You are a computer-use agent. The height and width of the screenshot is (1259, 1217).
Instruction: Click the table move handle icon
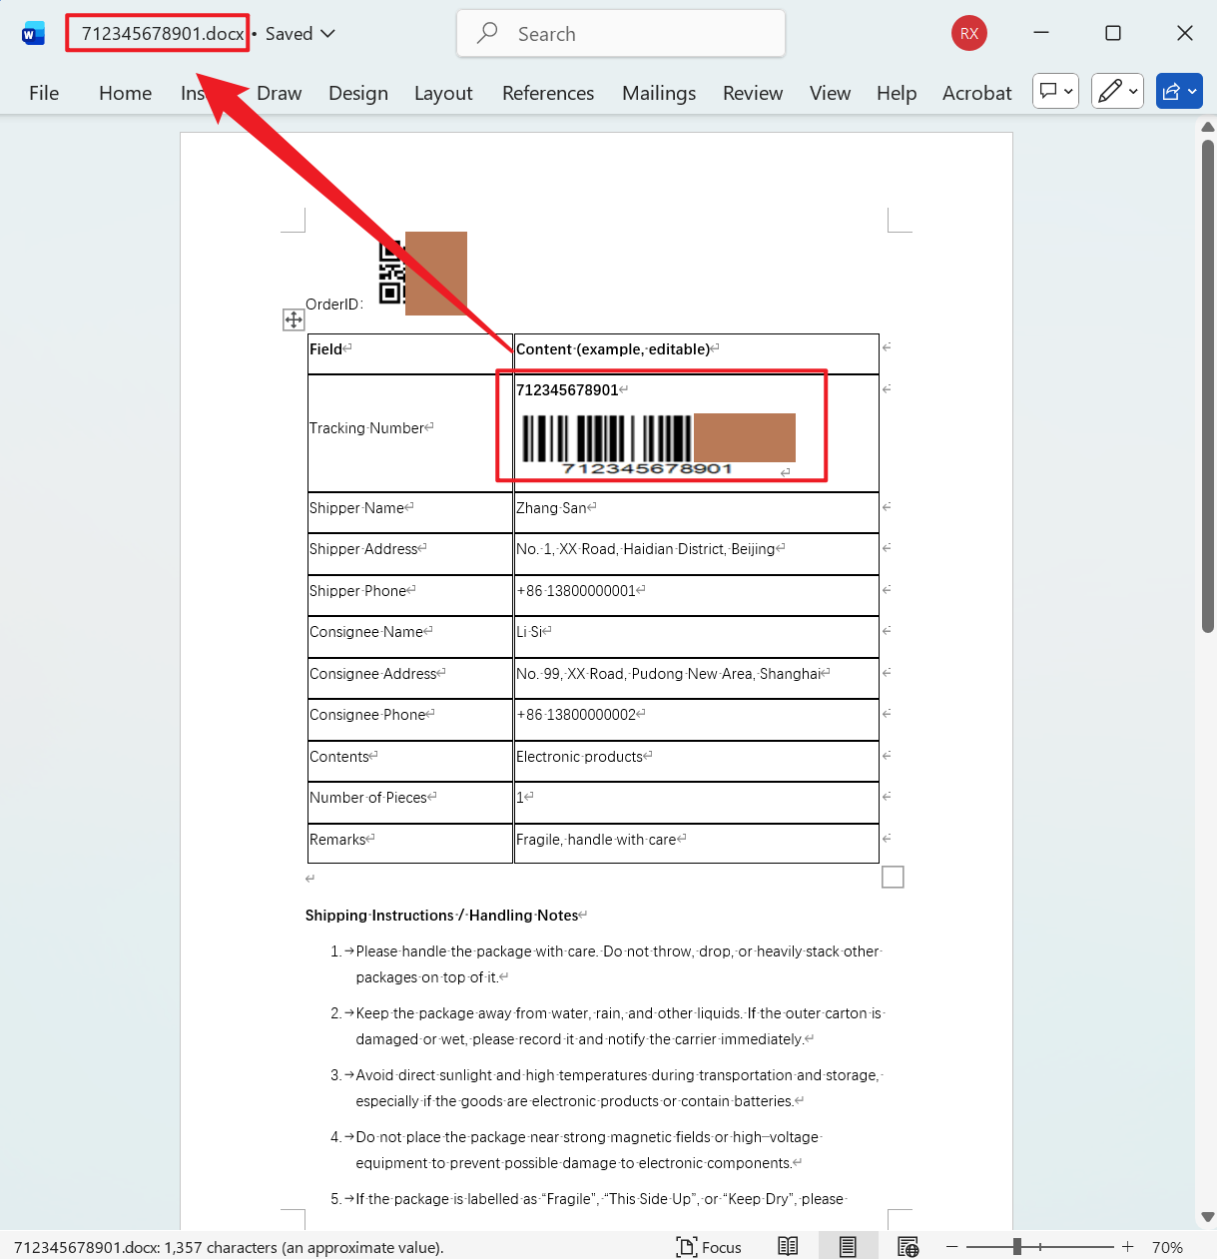pyautogui.click(x=294, y=319)
